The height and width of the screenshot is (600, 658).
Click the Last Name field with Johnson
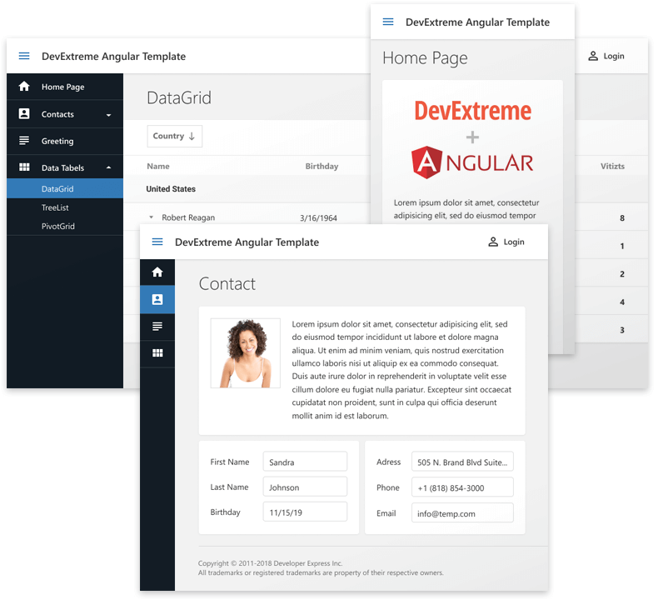click(305, 487)
